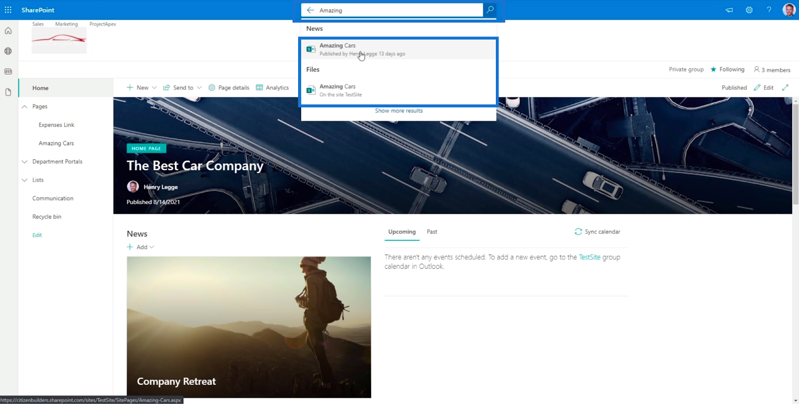The height and width of the screenshot is (404, 799).
Task: Open Amazing Cars in left navigation
Action: point(56,143)
